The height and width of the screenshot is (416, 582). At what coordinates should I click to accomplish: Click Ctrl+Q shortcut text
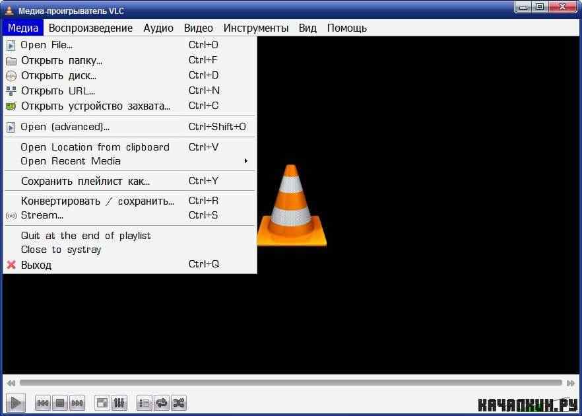click(204, 264)
